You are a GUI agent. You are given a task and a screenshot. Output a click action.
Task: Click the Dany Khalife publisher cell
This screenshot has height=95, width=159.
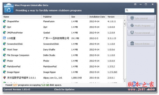click(49, 50)
